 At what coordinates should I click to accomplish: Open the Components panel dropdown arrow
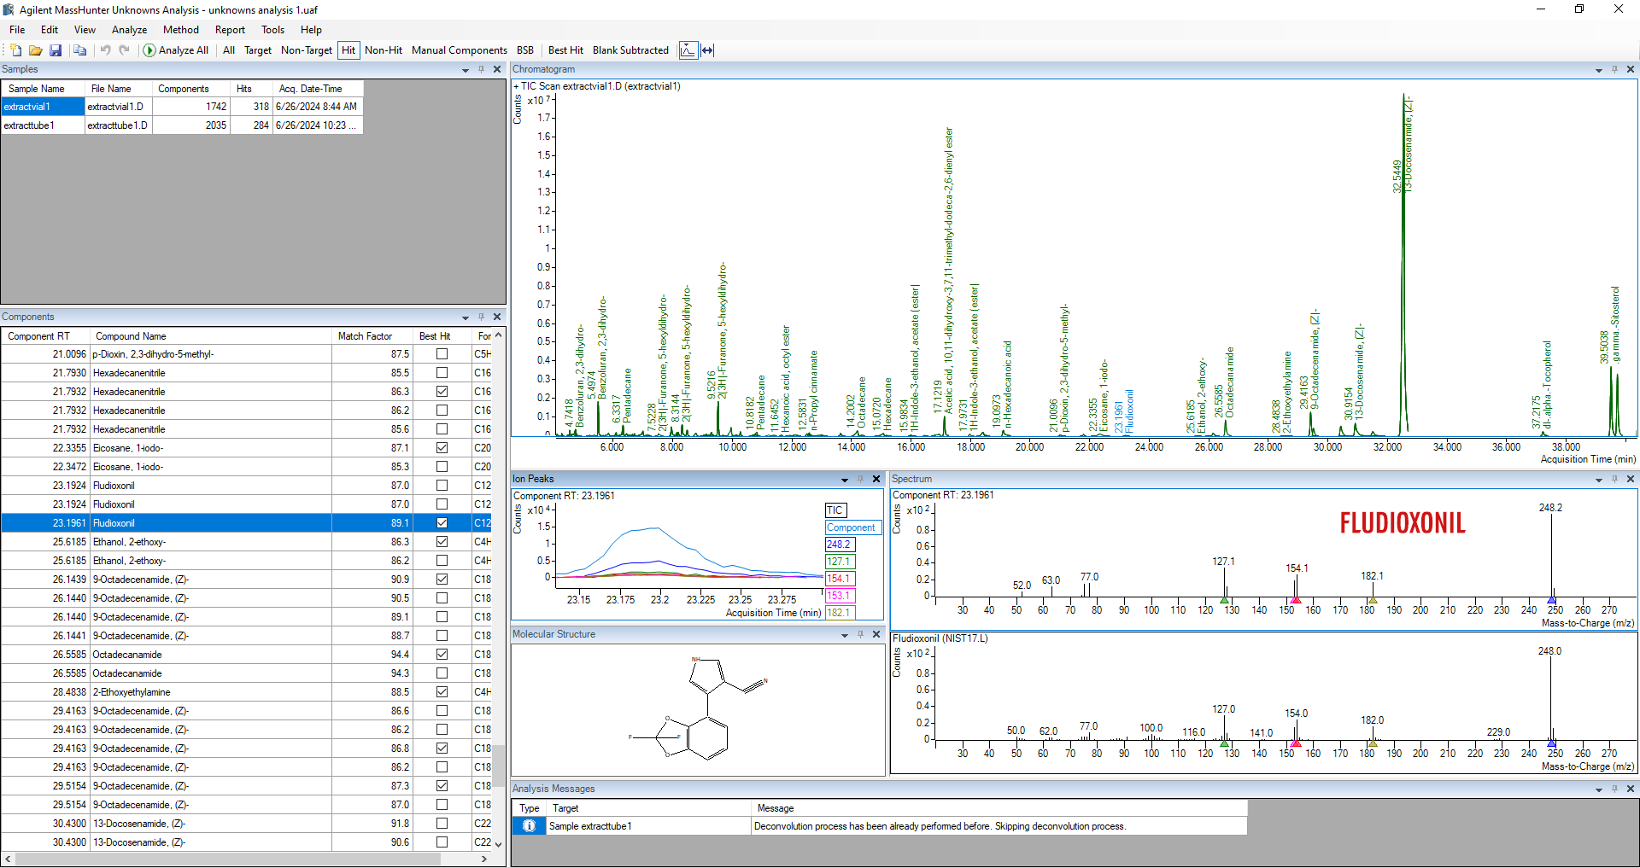[x=466, y=317]
